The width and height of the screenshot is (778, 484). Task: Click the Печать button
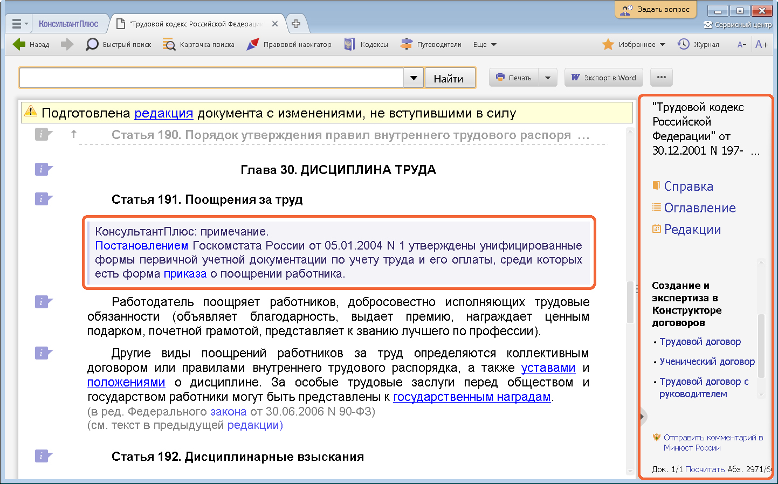514,78
